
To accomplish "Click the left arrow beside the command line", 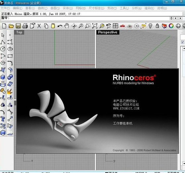I will click(176, 18).
